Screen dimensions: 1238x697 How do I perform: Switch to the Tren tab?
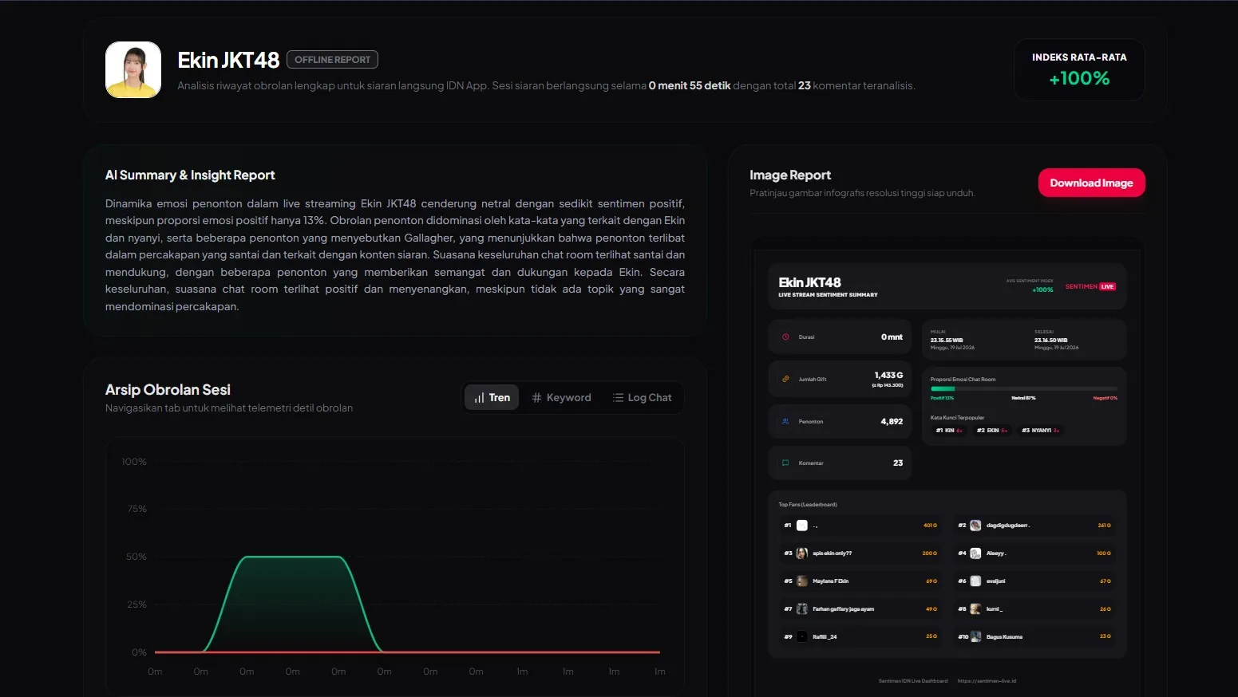[x=492, y=397]
